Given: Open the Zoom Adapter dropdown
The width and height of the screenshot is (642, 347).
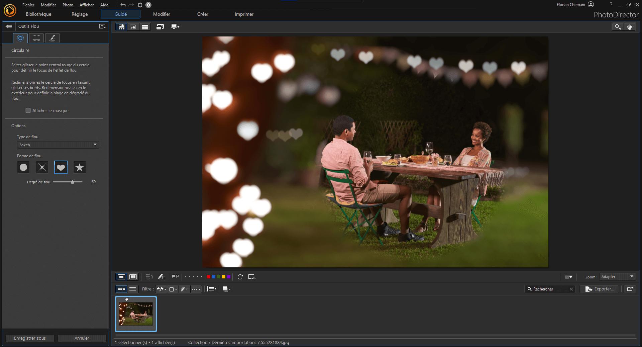Looking at the screenshot, I should pyautogui.click(x=617, y=277).
